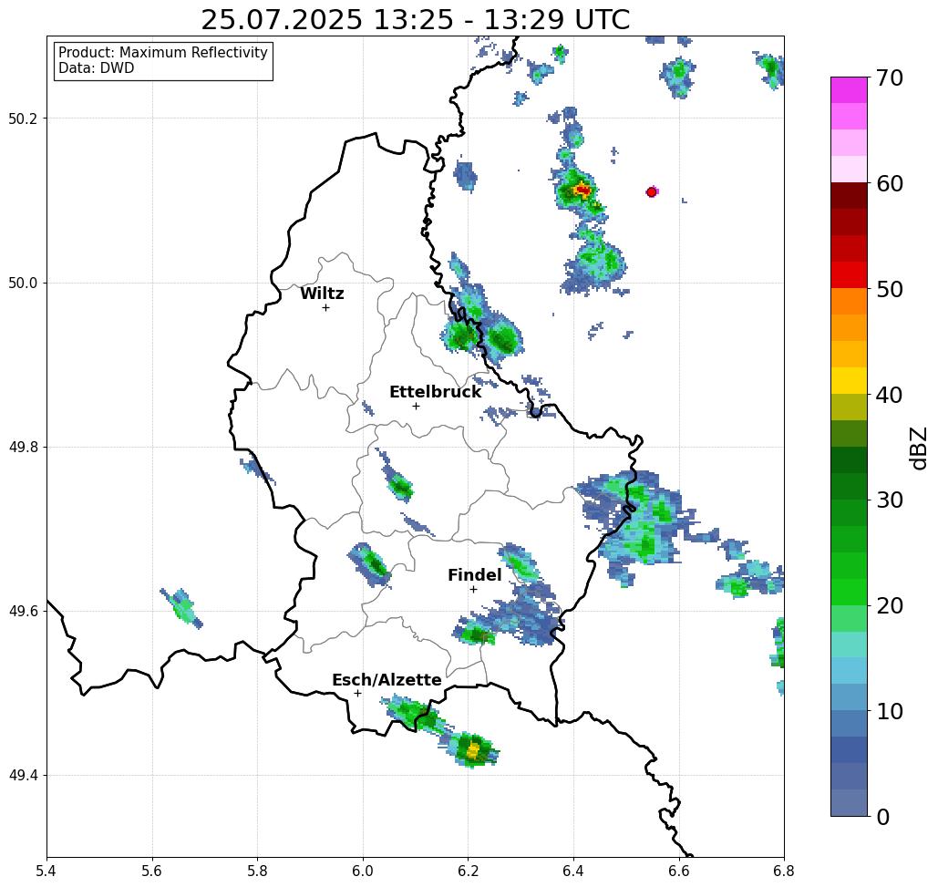Click latitude tick label '49.8'

[23, 448]
